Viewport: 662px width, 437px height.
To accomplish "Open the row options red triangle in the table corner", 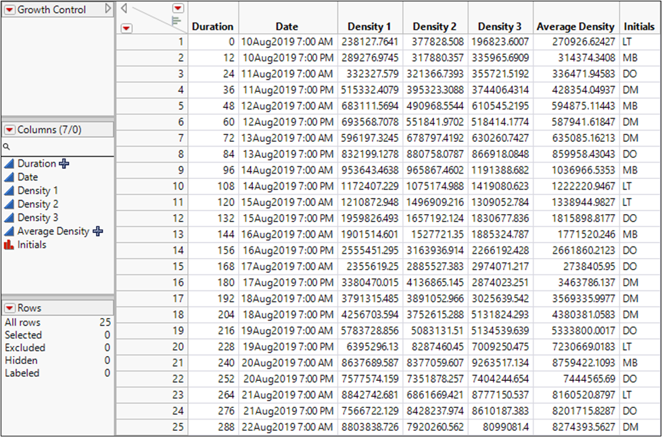I will 126,28.
